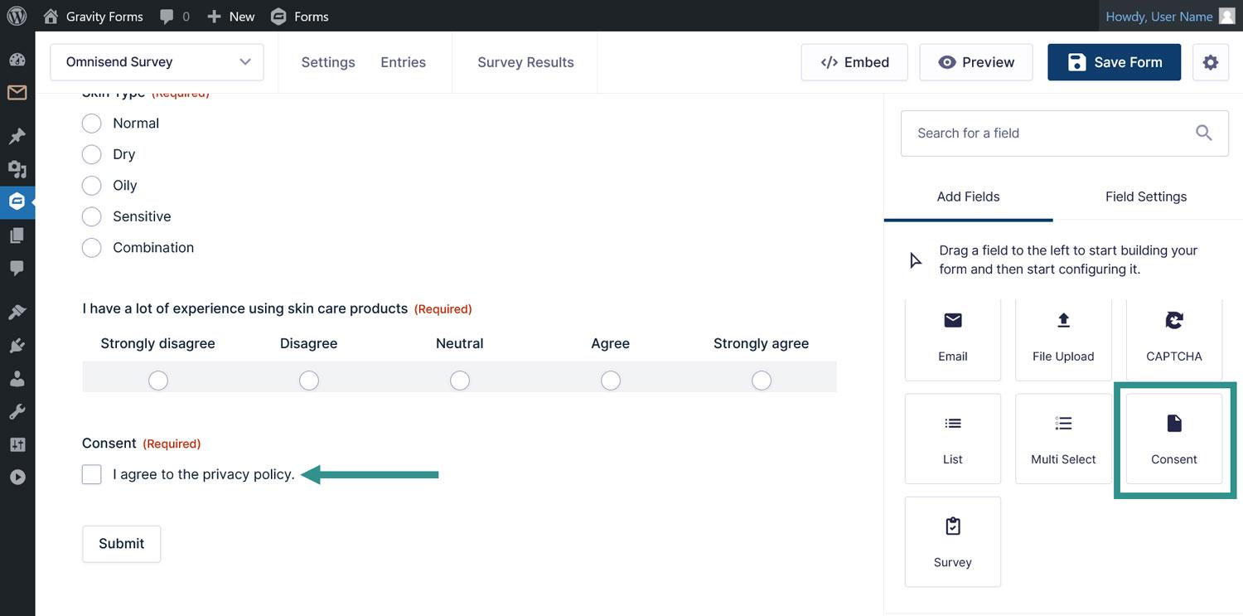Open Users in the sidebar

coord(17,378)
